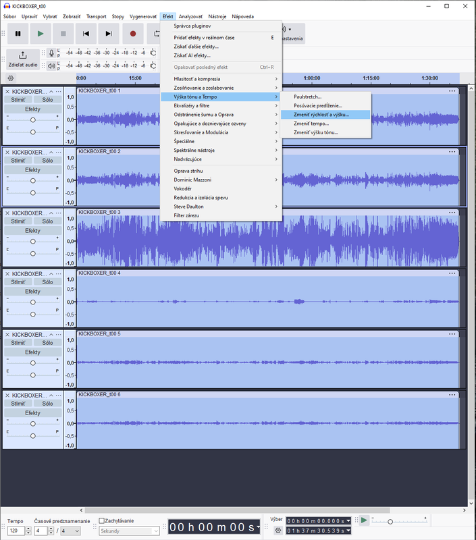The height and width of the screenshot is (540, 476).
Task: Collapse track 5 with the caret arrow
Action: [51, 335]
